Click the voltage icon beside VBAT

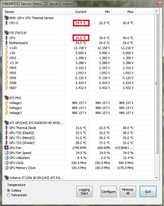pos(6,88)
